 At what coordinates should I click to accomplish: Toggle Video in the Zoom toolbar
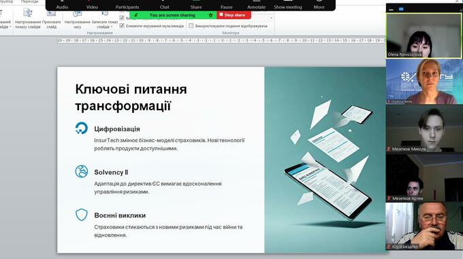(92, 5)
